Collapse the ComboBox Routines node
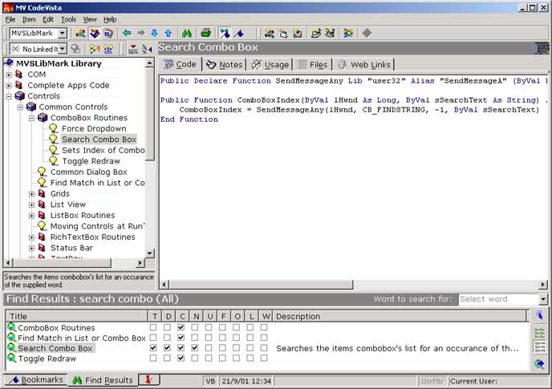 coord(31,118)
